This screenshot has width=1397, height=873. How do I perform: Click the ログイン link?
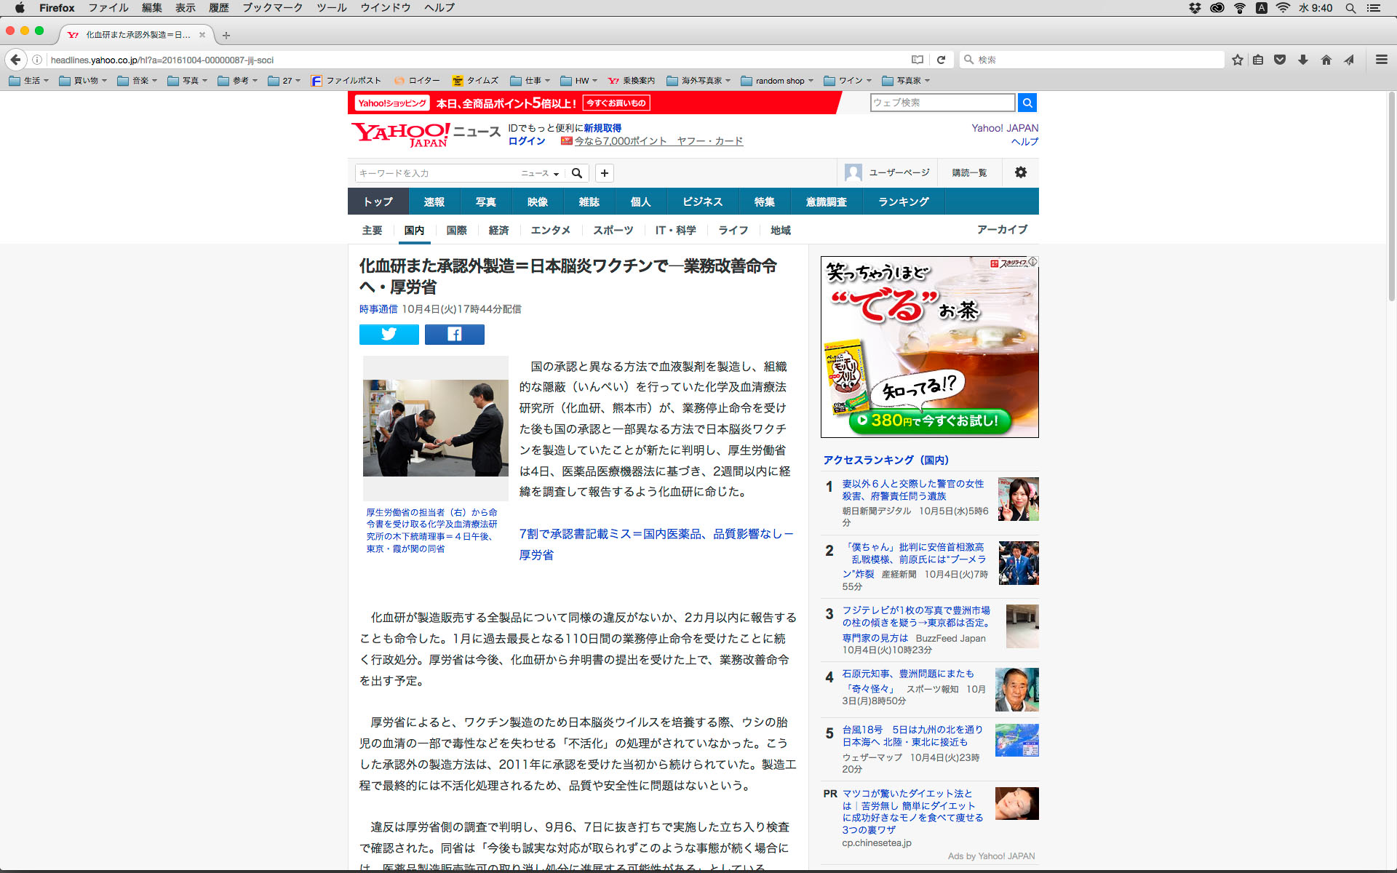[x=526, y=141]
